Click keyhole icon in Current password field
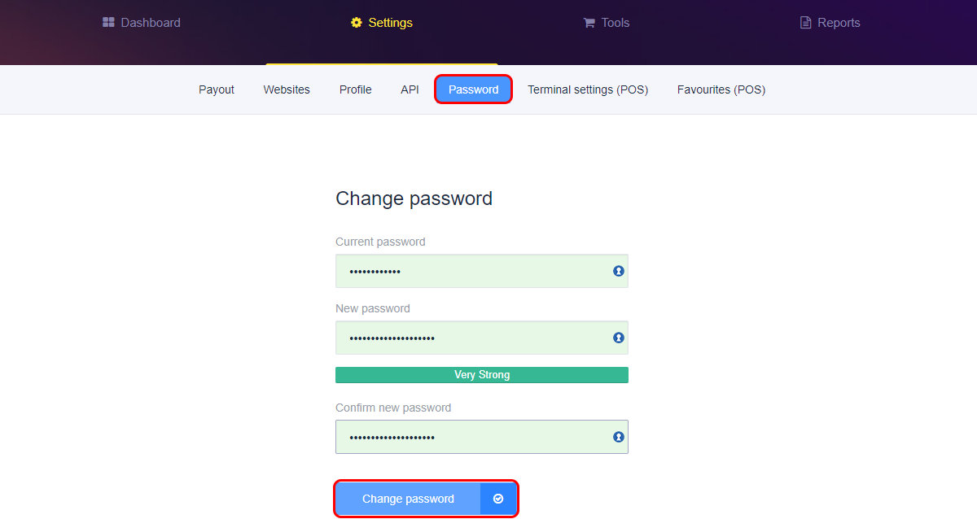Image resolution: width=977 pixels, height=519 pixels. click(x=619, y=271)
